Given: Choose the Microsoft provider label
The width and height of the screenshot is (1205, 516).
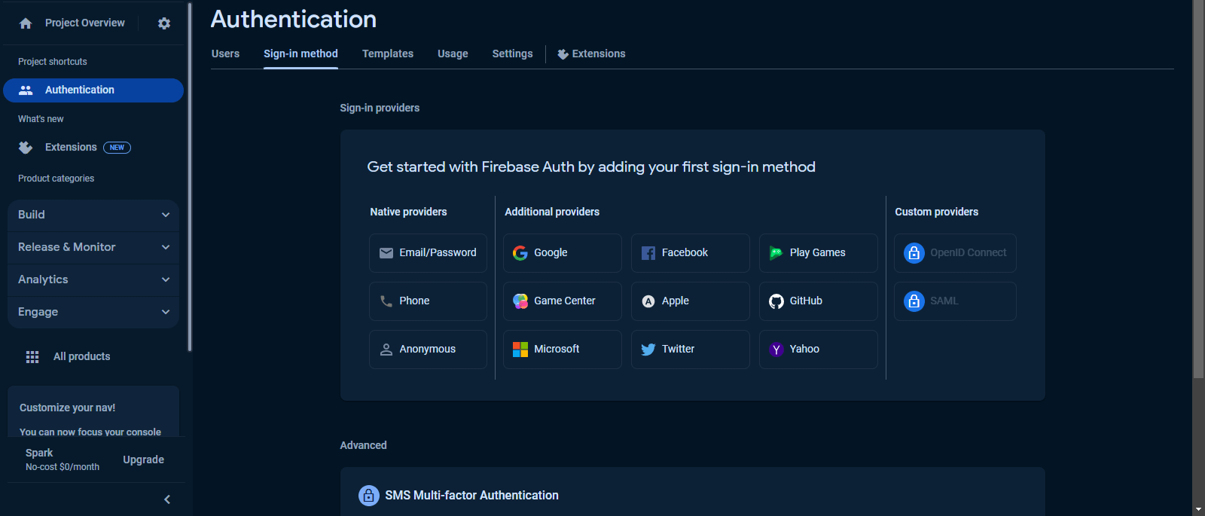Looking at the screenshot, I should [x=557, y=349].
